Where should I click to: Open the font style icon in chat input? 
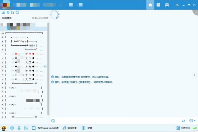(53, 121)
